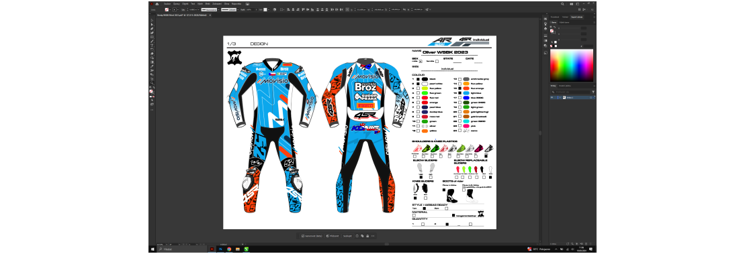Open Photoshop from the Windows taskbar
The height and width of the screenshot is (254, 745).
[220, 249]
